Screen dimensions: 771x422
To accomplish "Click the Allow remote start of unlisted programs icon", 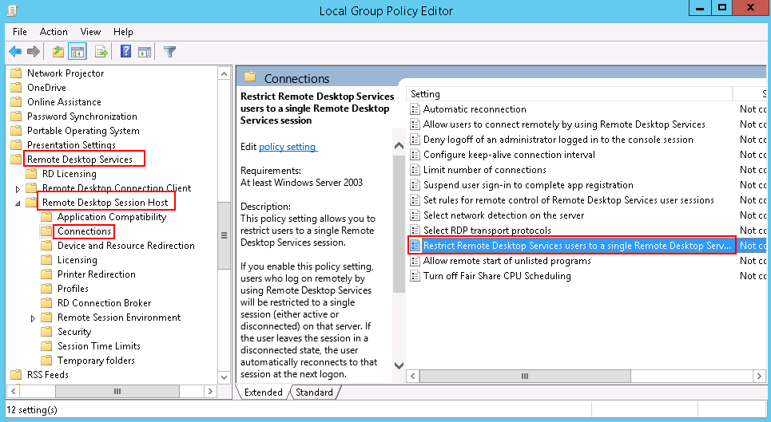I will click(x=415, y=261).
